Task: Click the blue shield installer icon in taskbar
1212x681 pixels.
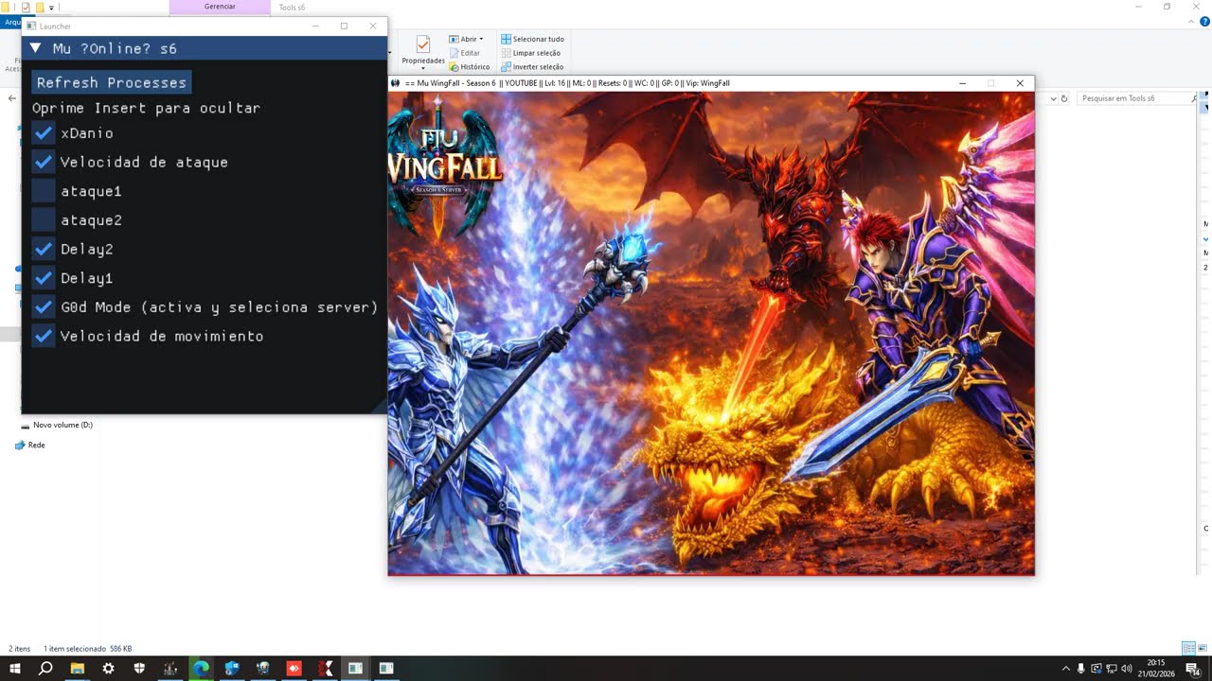Action: click(x=232, y=668)
